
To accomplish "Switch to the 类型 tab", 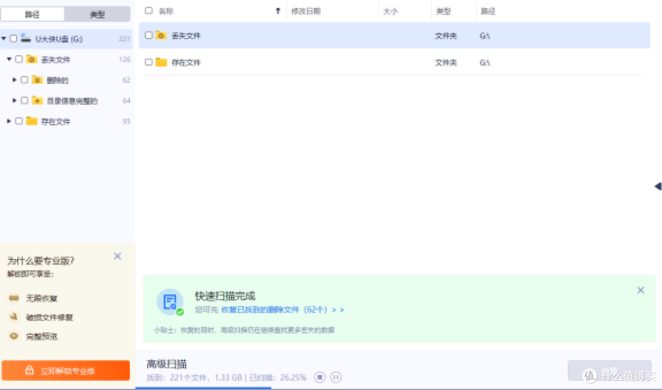I will click(x=97, y=14).
